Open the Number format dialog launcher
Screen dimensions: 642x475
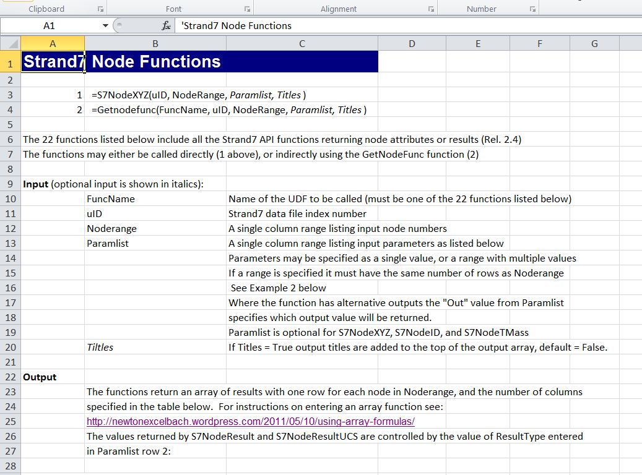click(x=532, y=9)
